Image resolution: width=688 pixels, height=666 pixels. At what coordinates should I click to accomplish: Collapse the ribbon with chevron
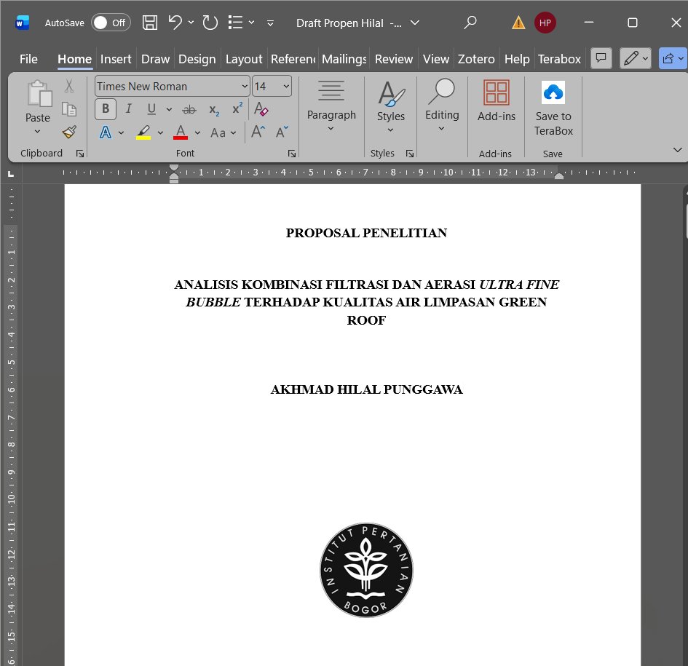677,150
